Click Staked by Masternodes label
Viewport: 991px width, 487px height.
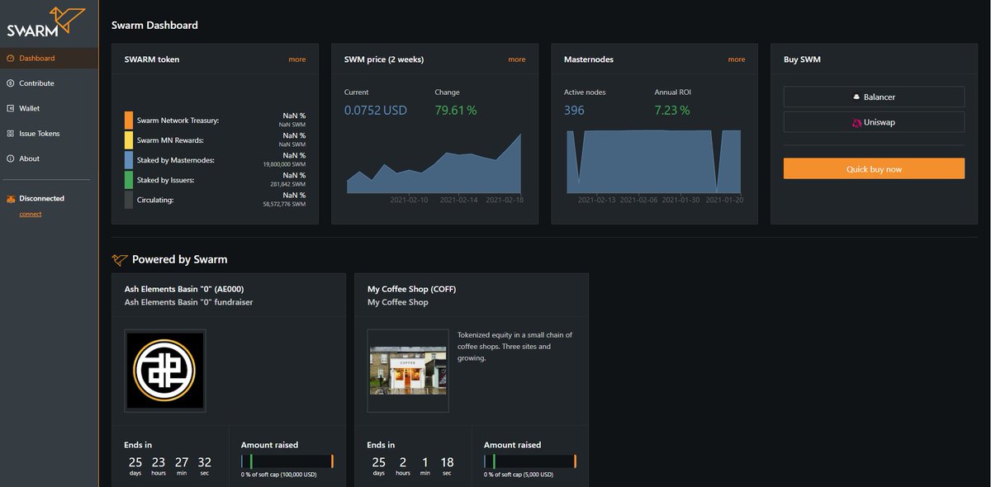(175, 160)
